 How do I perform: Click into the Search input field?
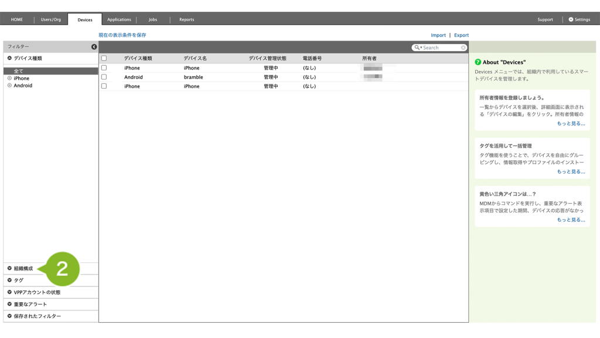(x=441, y=48)
